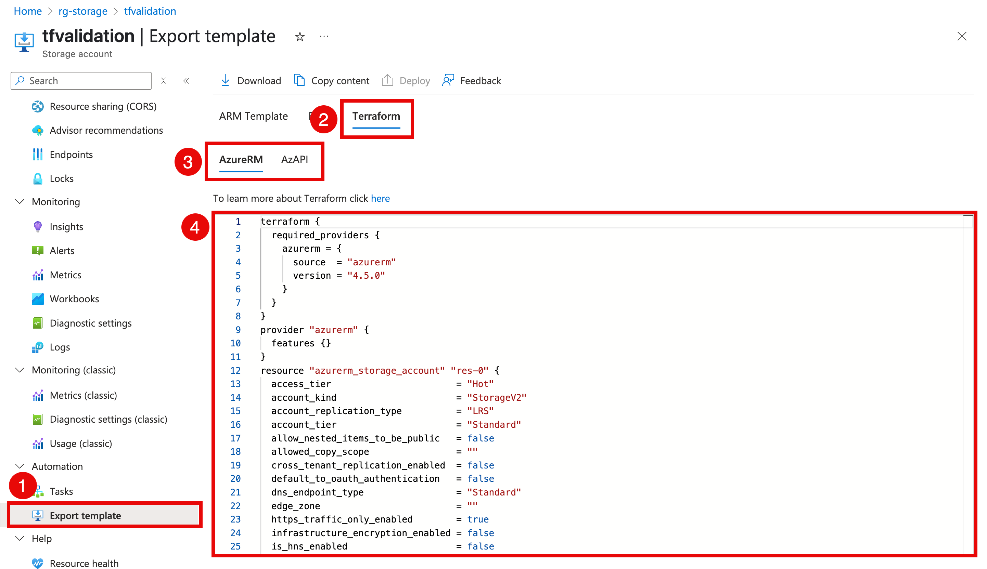Click the Logs icon
Screen dimensions: 987x569
[x=38, y=347]
